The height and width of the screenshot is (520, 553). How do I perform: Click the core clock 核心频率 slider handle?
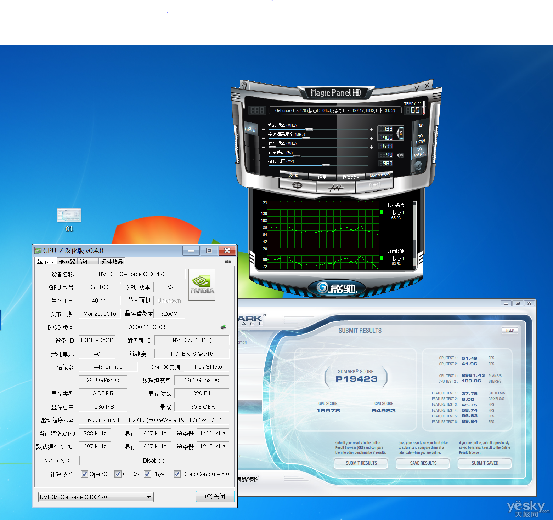point(309,130)
